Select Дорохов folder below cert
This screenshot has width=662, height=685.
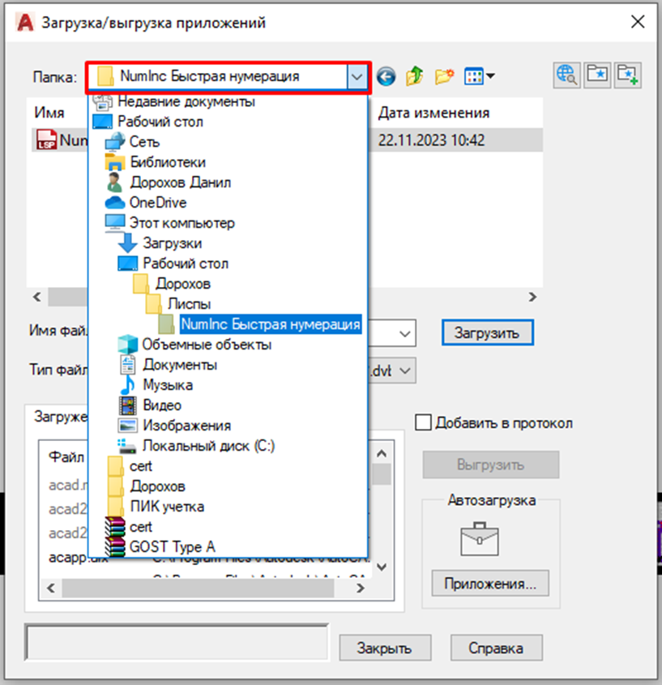pyautogui.click(x=158, y=486)
